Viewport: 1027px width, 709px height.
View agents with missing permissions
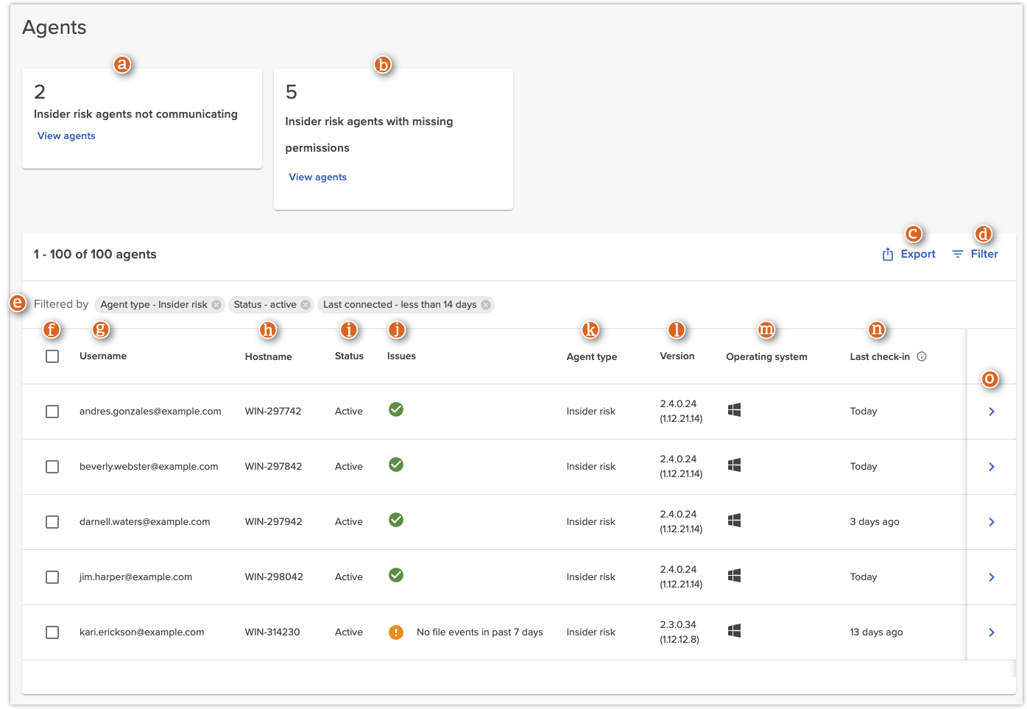[317, 177]
